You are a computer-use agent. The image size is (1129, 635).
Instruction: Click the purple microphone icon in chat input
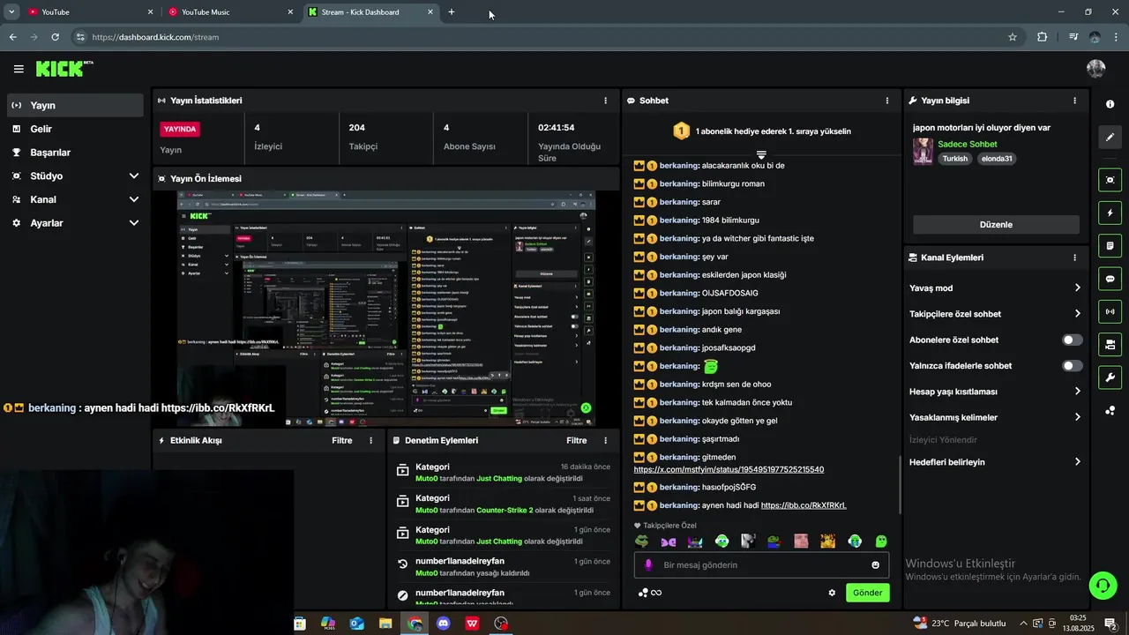(648, 565)
